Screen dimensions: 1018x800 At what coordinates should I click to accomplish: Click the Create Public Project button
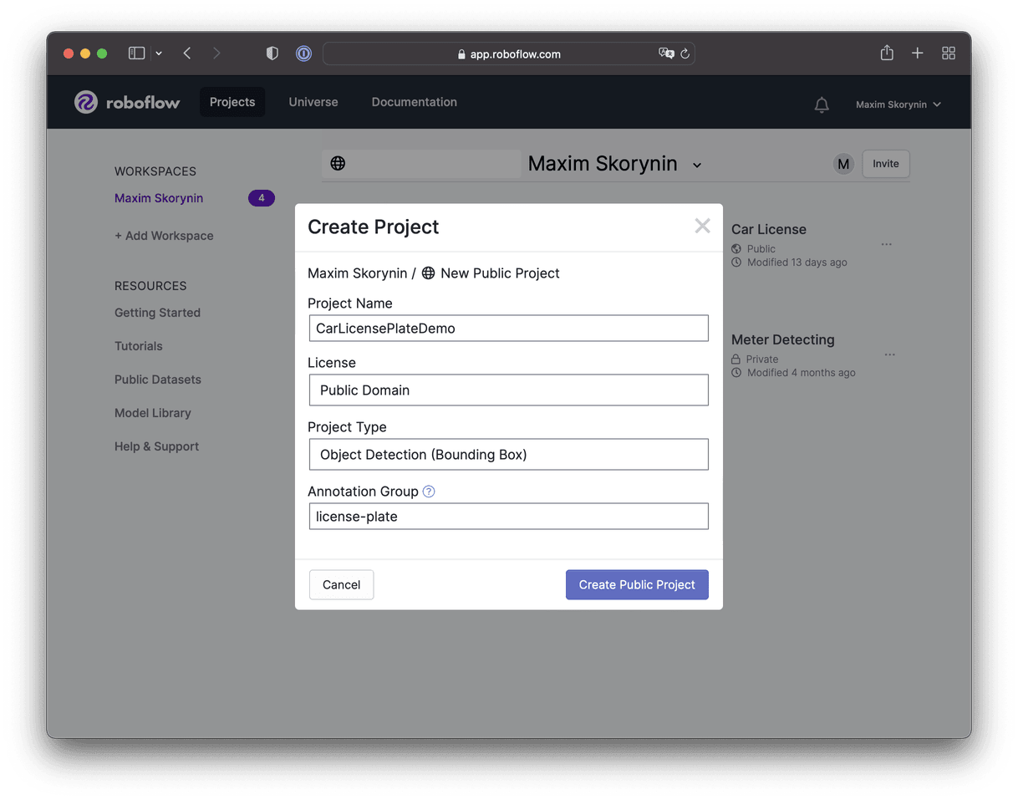pos(637,585)
